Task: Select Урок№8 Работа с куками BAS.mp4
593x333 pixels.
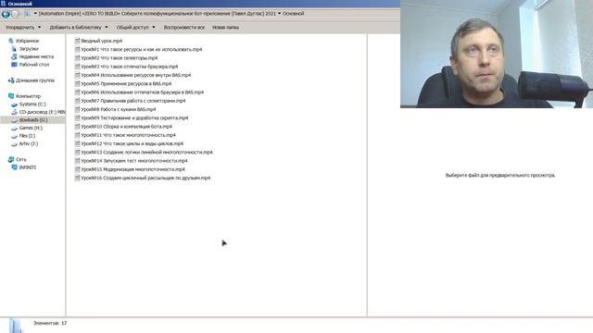Action: click(119, 109)
